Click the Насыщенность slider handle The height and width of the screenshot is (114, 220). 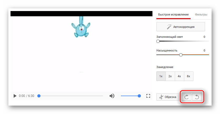(181, 55)
